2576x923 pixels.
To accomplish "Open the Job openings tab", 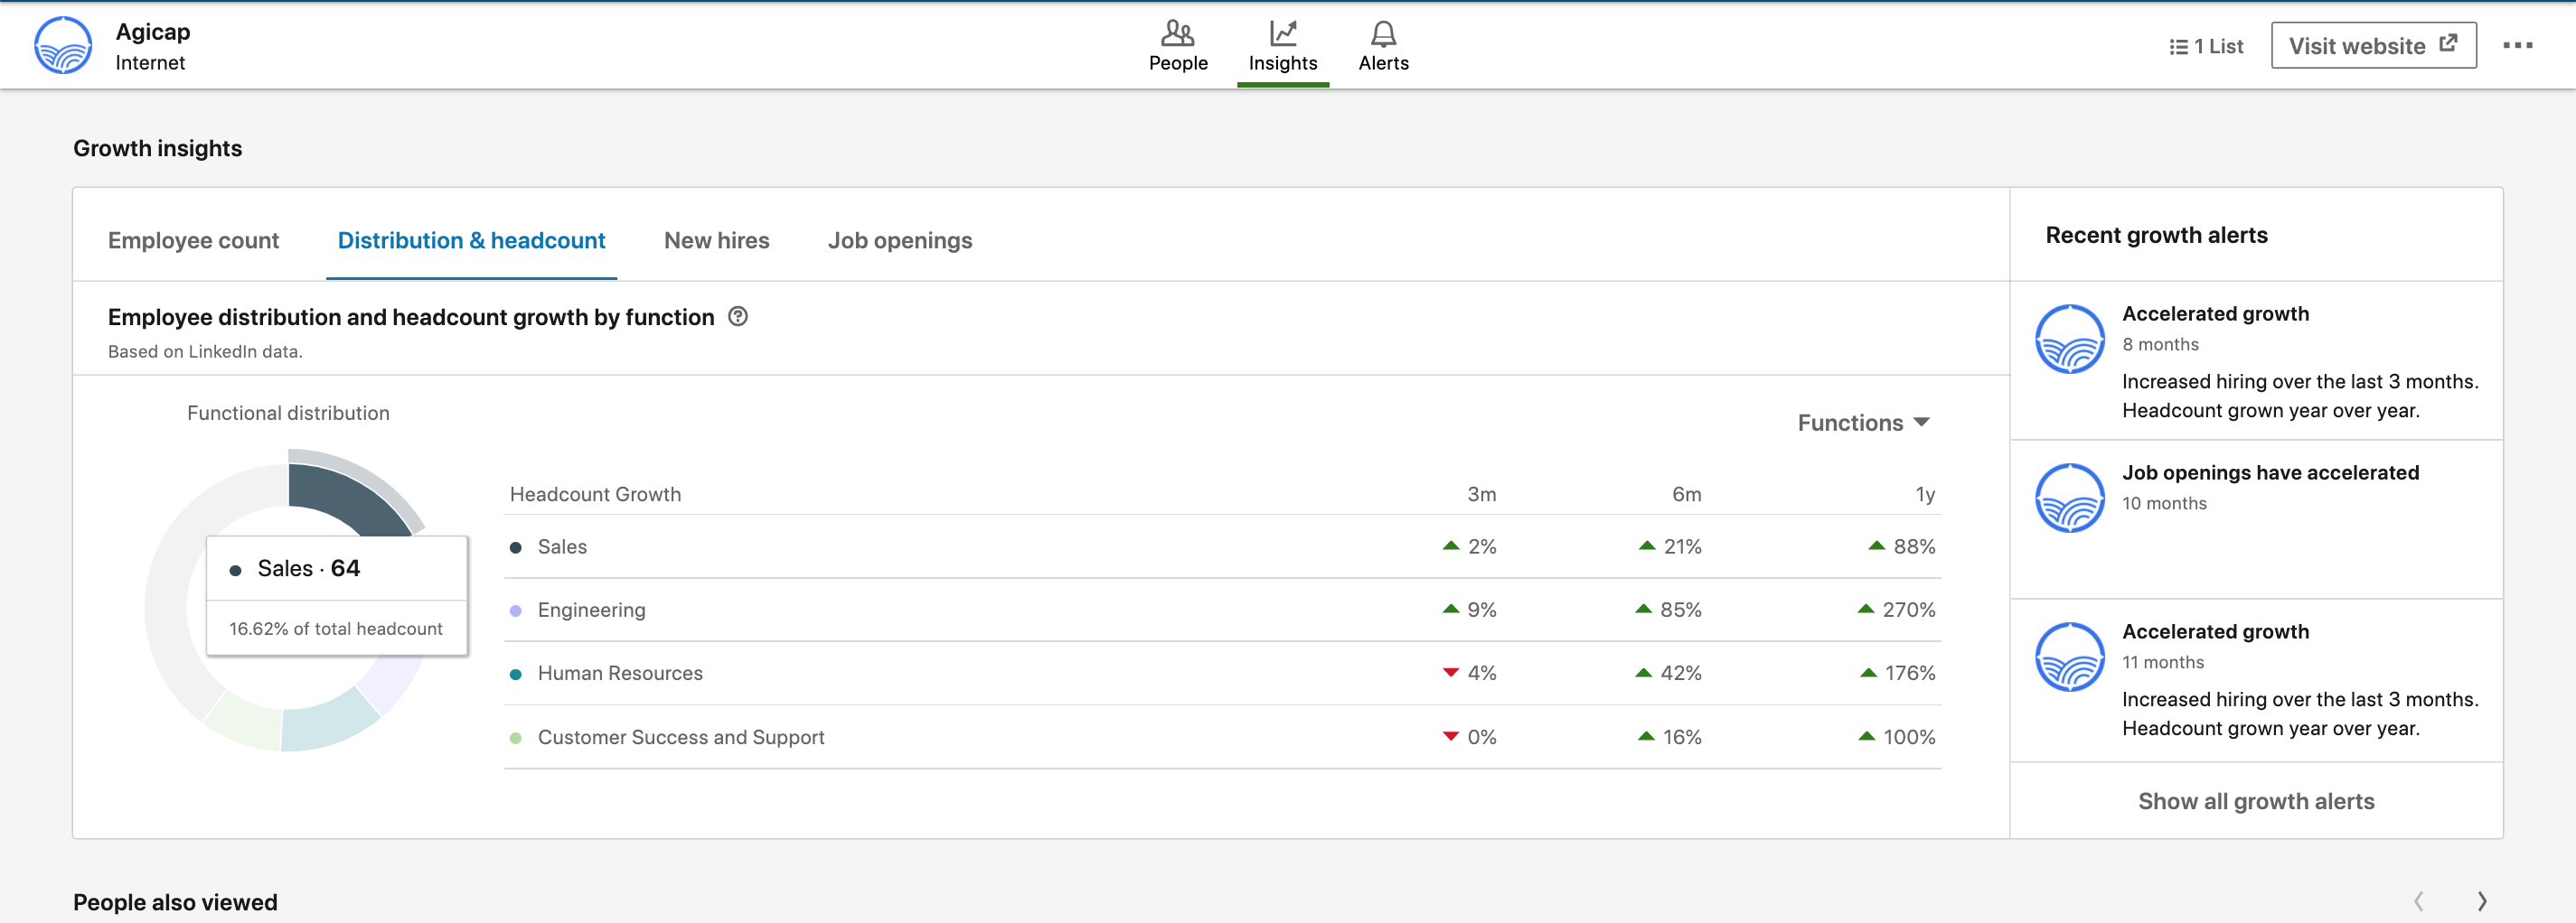I will (x=899, y=241).
